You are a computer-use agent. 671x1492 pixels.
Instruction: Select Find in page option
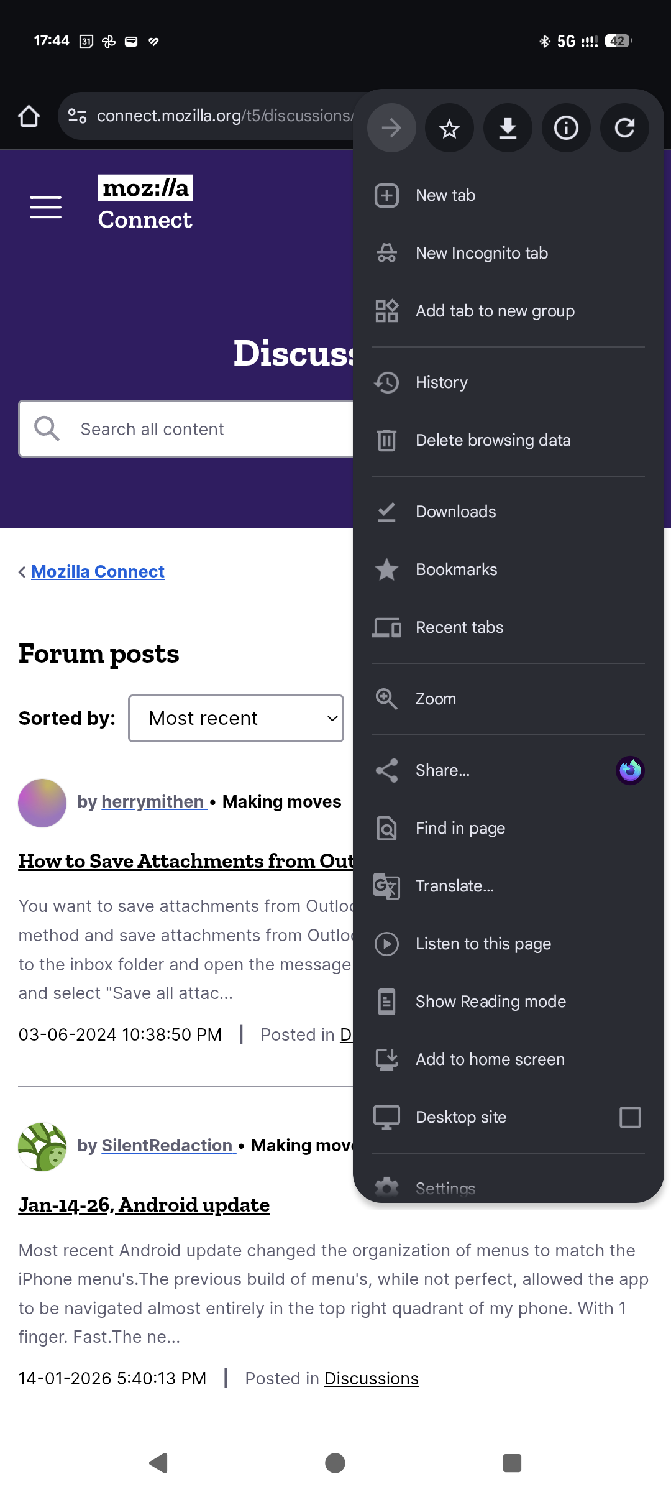coord(460,828)
